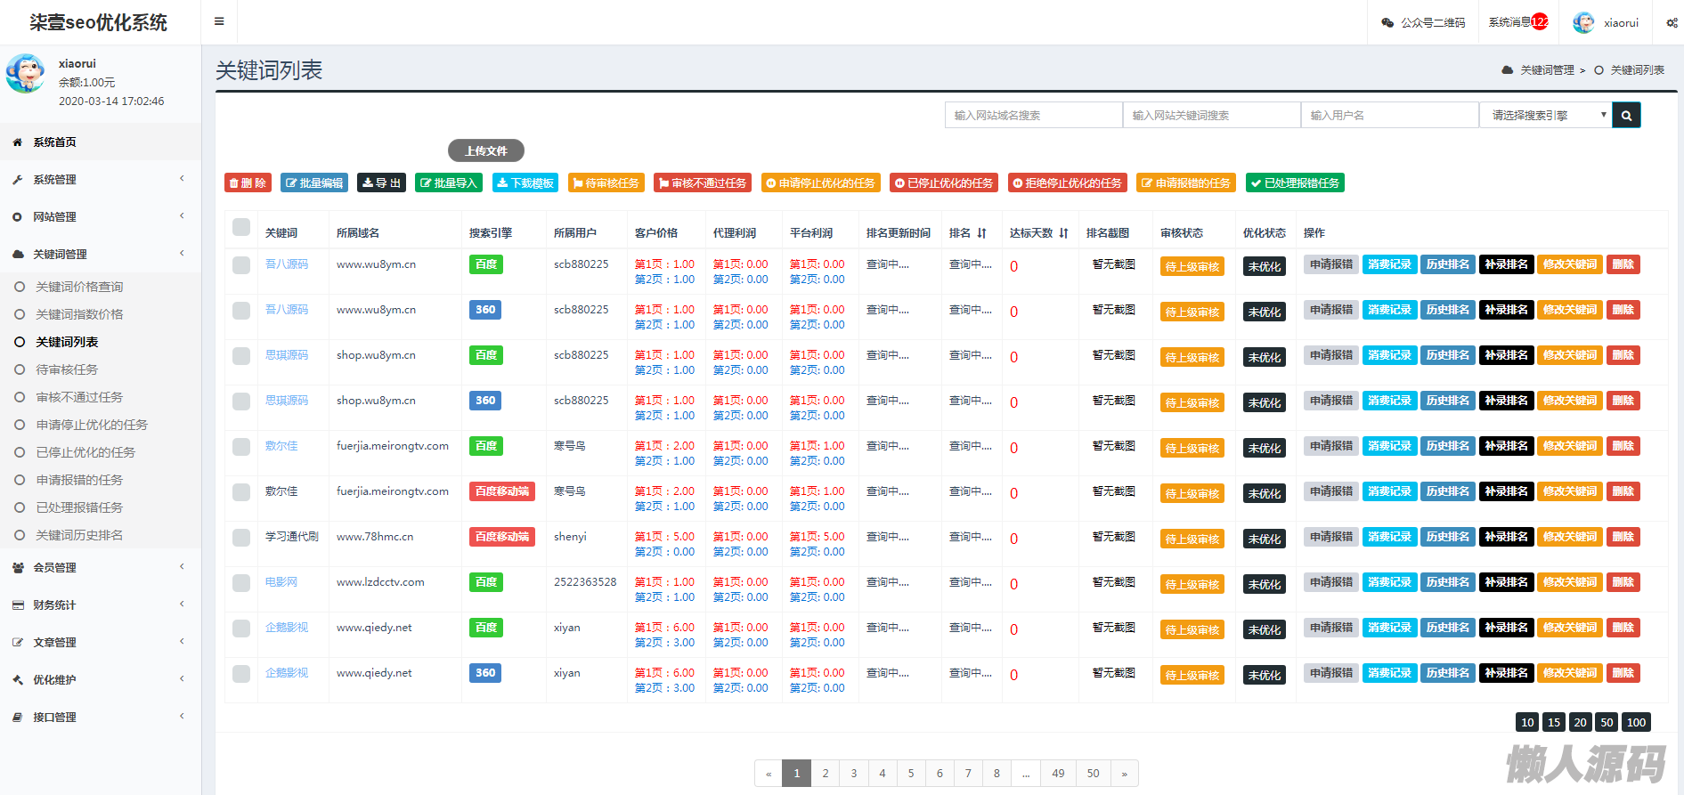This screenshot has width=1684, height=795.
Task: Expand the 财务统计 sidebar section
Action: click(x=54, y=605)
